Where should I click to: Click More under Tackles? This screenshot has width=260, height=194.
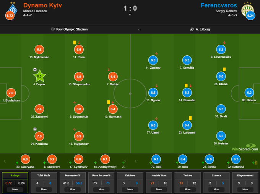point(187,189)
